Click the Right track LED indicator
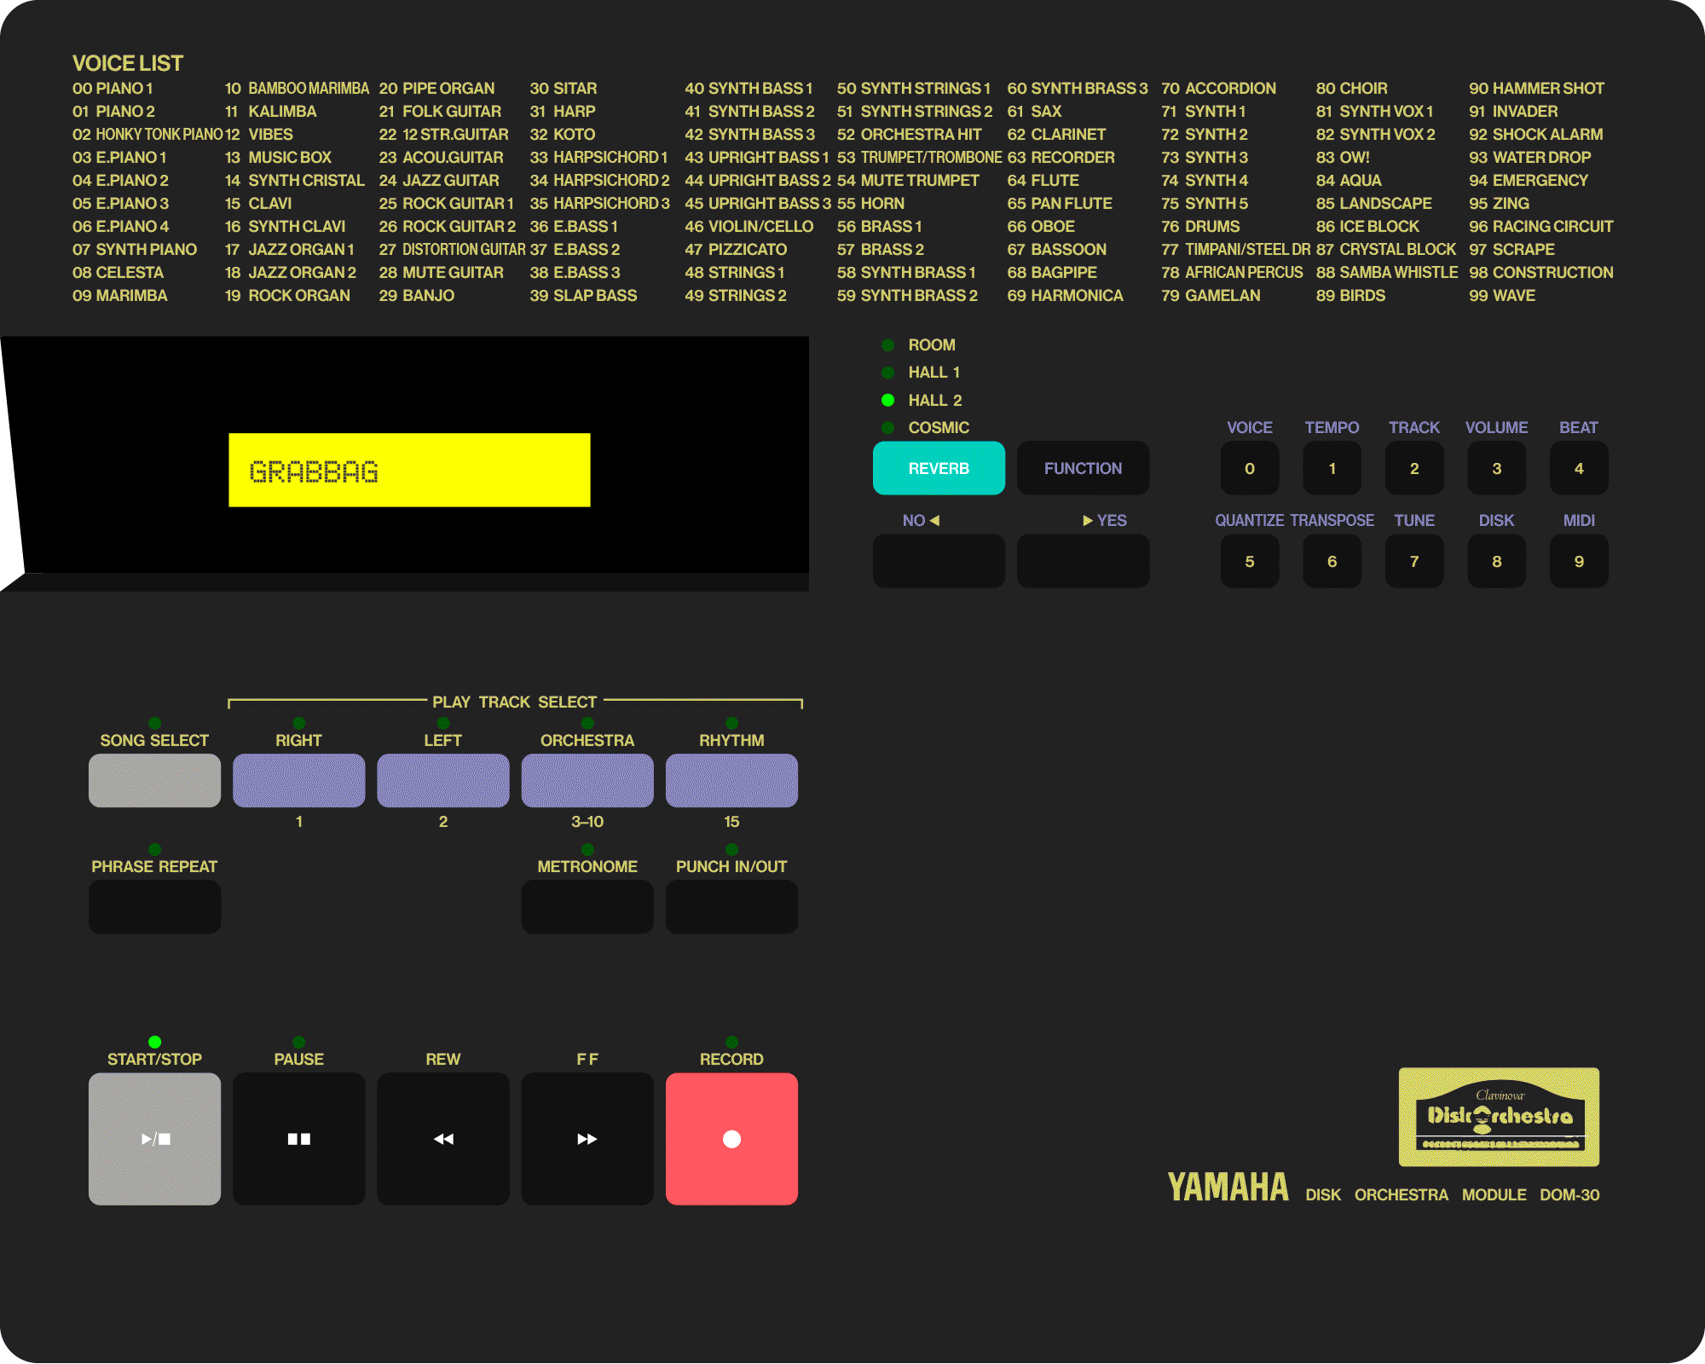Viewport: 1705px width, 1364px height. point(298,723)
